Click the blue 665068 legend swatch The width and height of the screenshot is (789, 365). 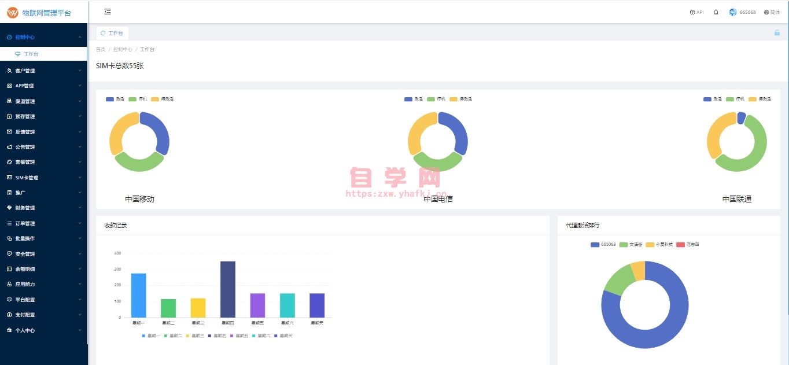(x=595, y=245)
